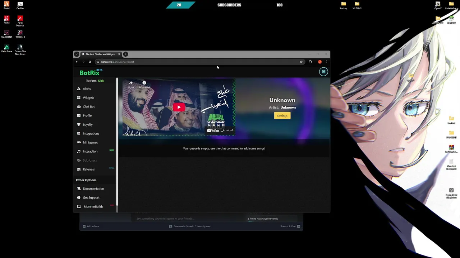This screenshot has width=460, height=258.
Task: Open the Minigames section
Action: (90, 142)
